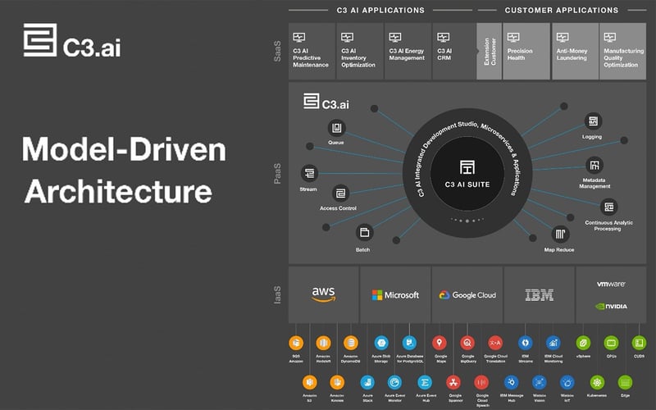Click the Azure Stack icon

click(x=367, y=382)
